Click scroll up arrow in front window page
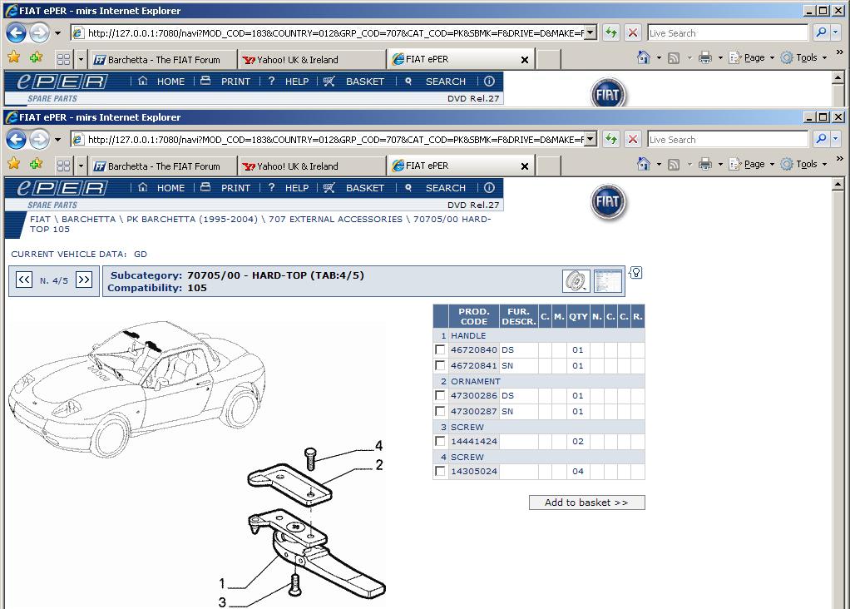Image resolution: width=850 pixels, height=609 pixels. coord(838,185)
